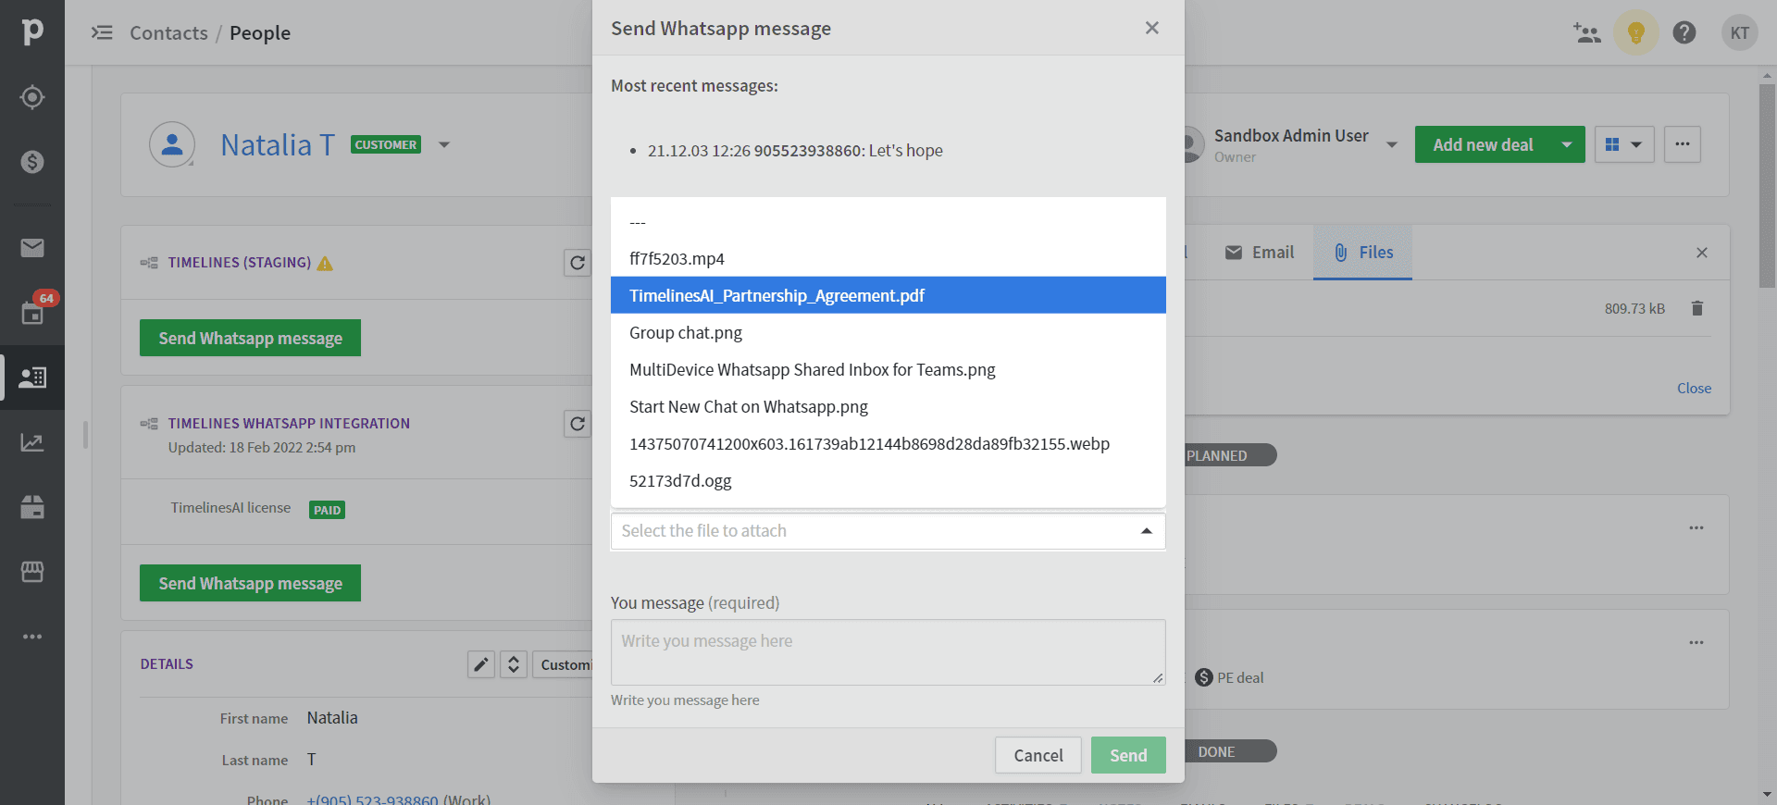Refresh the Timelines (Staging) panel
Image resolution: width=1777 pixels, height=805 pixels.
578,263
